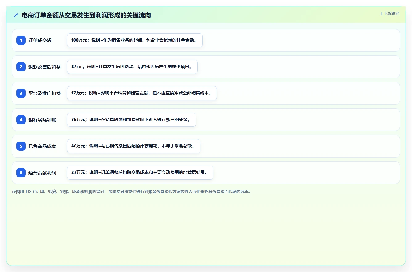Viewport: 412px width, 272px height.
Task: Click the footnote starting 该图用于区分订单
Action: coord(132,191)
